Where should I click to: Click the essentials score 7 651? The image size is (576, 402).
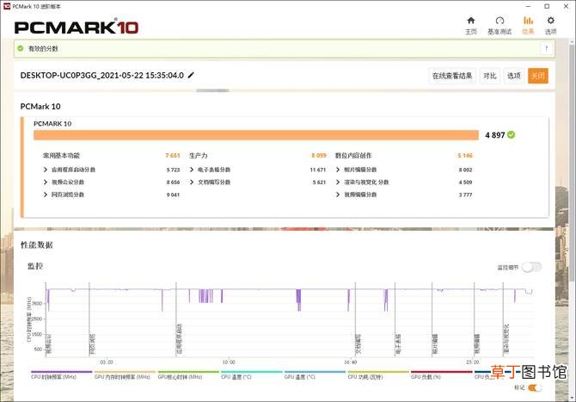tap(173, 156)
